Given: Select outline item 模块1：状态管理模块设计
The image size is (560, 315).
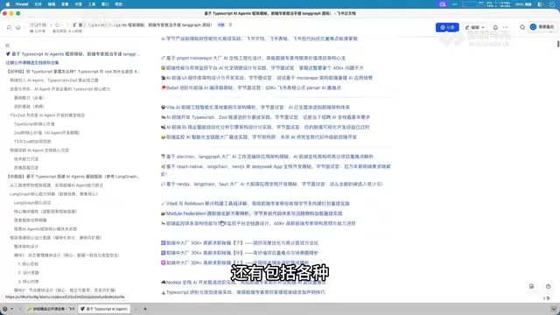Looking at the screenshot, I should (x=66, y=255).
